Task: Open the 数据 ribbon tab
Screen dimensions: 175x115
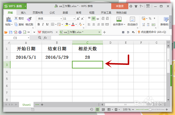Action: pyautogui.click(x=65, y=13)
